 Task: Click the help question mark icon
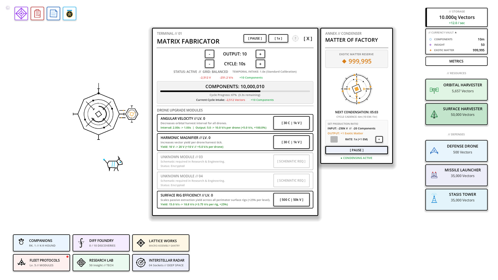pos(295,38)
